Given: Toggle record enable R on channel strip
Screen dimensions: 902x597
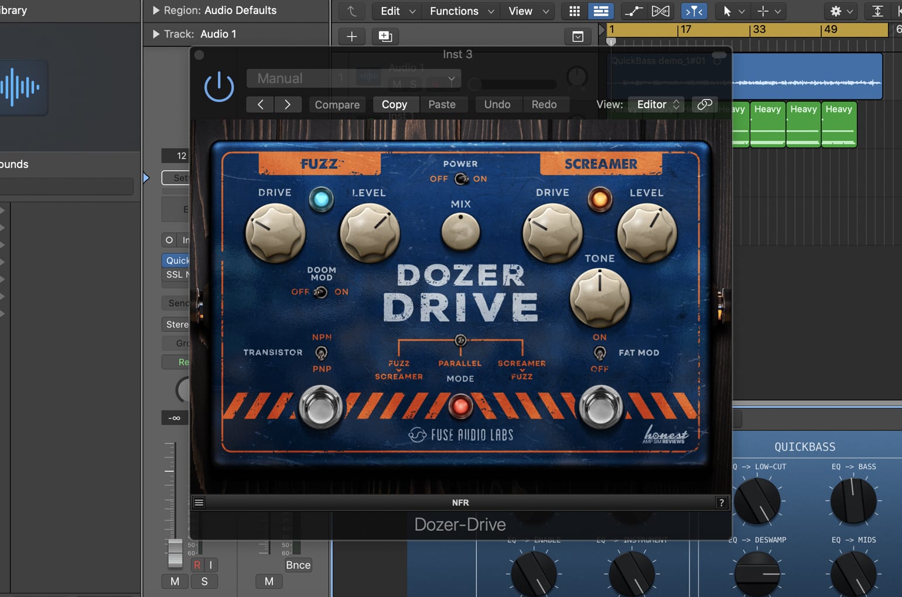Looking at the screenshot, I should (197, 565).
